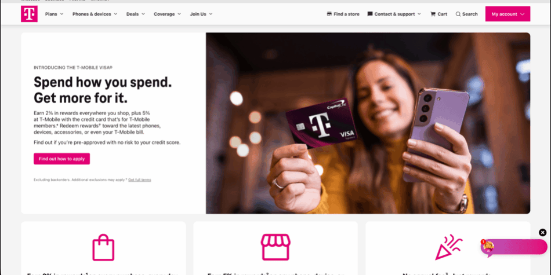
Task: Click the Find a store icon
Action: click(329, 14)
